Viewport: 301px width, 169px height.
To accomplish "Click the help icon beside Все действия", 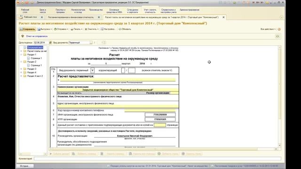I will point(279,29).
